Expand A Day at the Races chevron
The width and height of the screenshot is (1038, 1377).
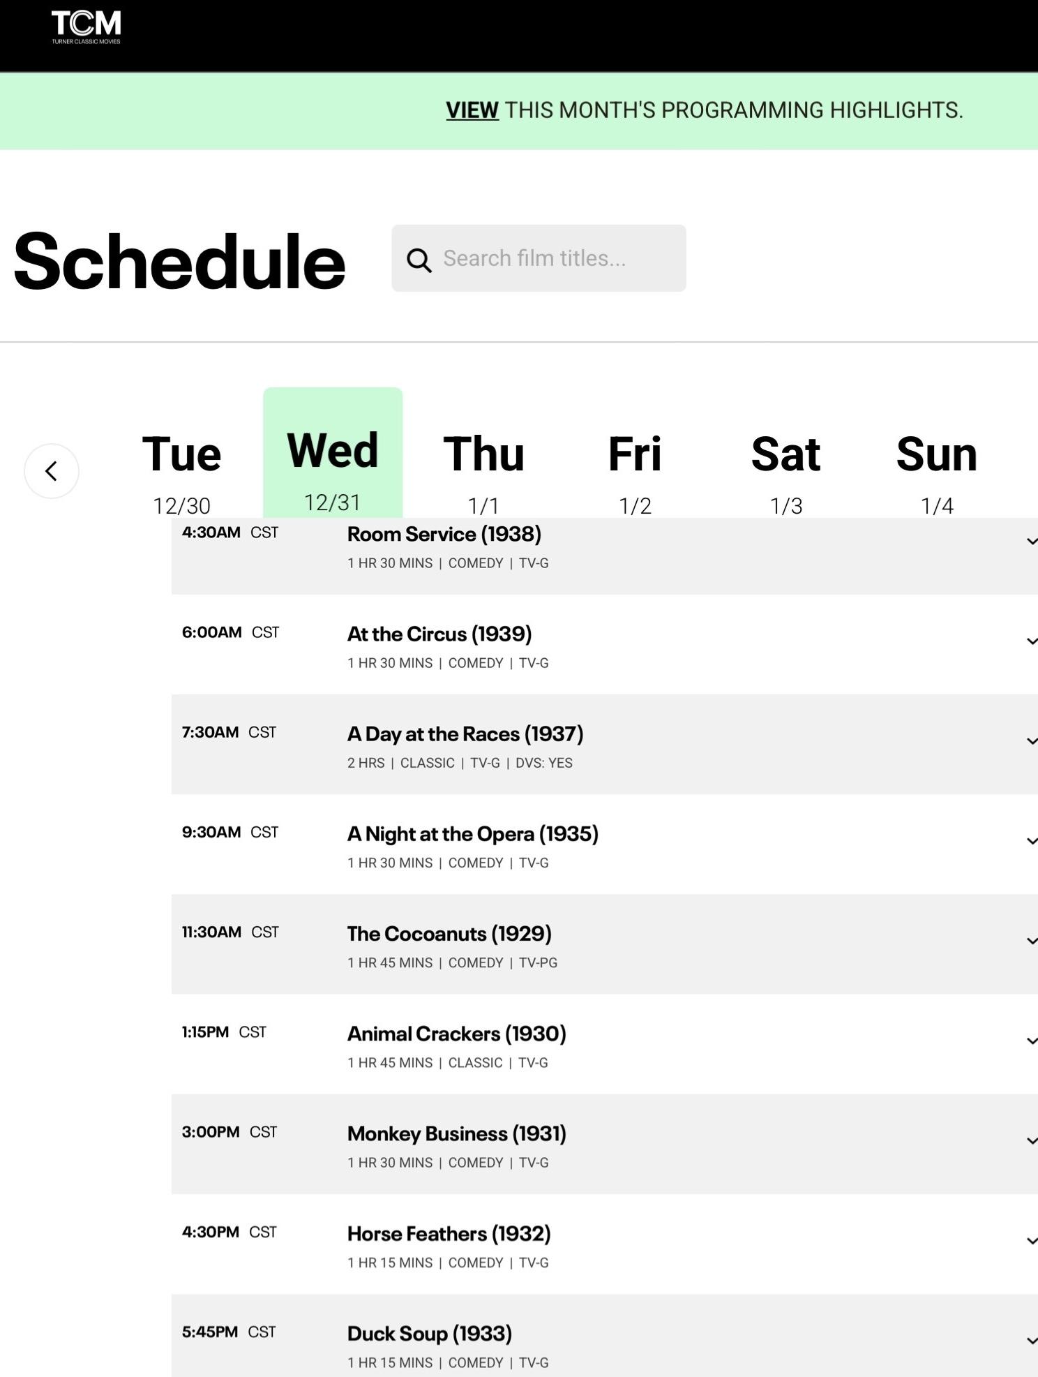pos(1030,740)
